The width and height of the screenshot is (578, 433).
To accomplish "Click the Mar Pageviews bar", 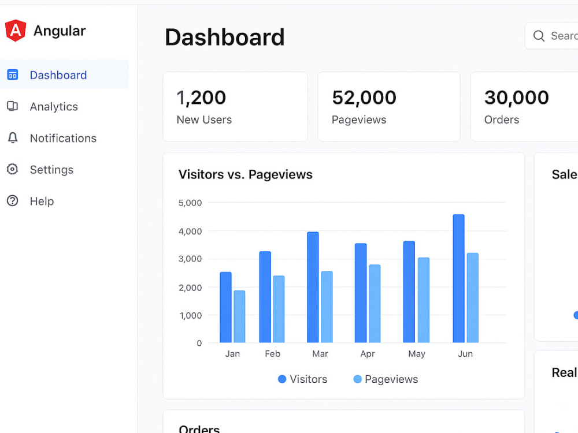I will [x=327, y=307].
